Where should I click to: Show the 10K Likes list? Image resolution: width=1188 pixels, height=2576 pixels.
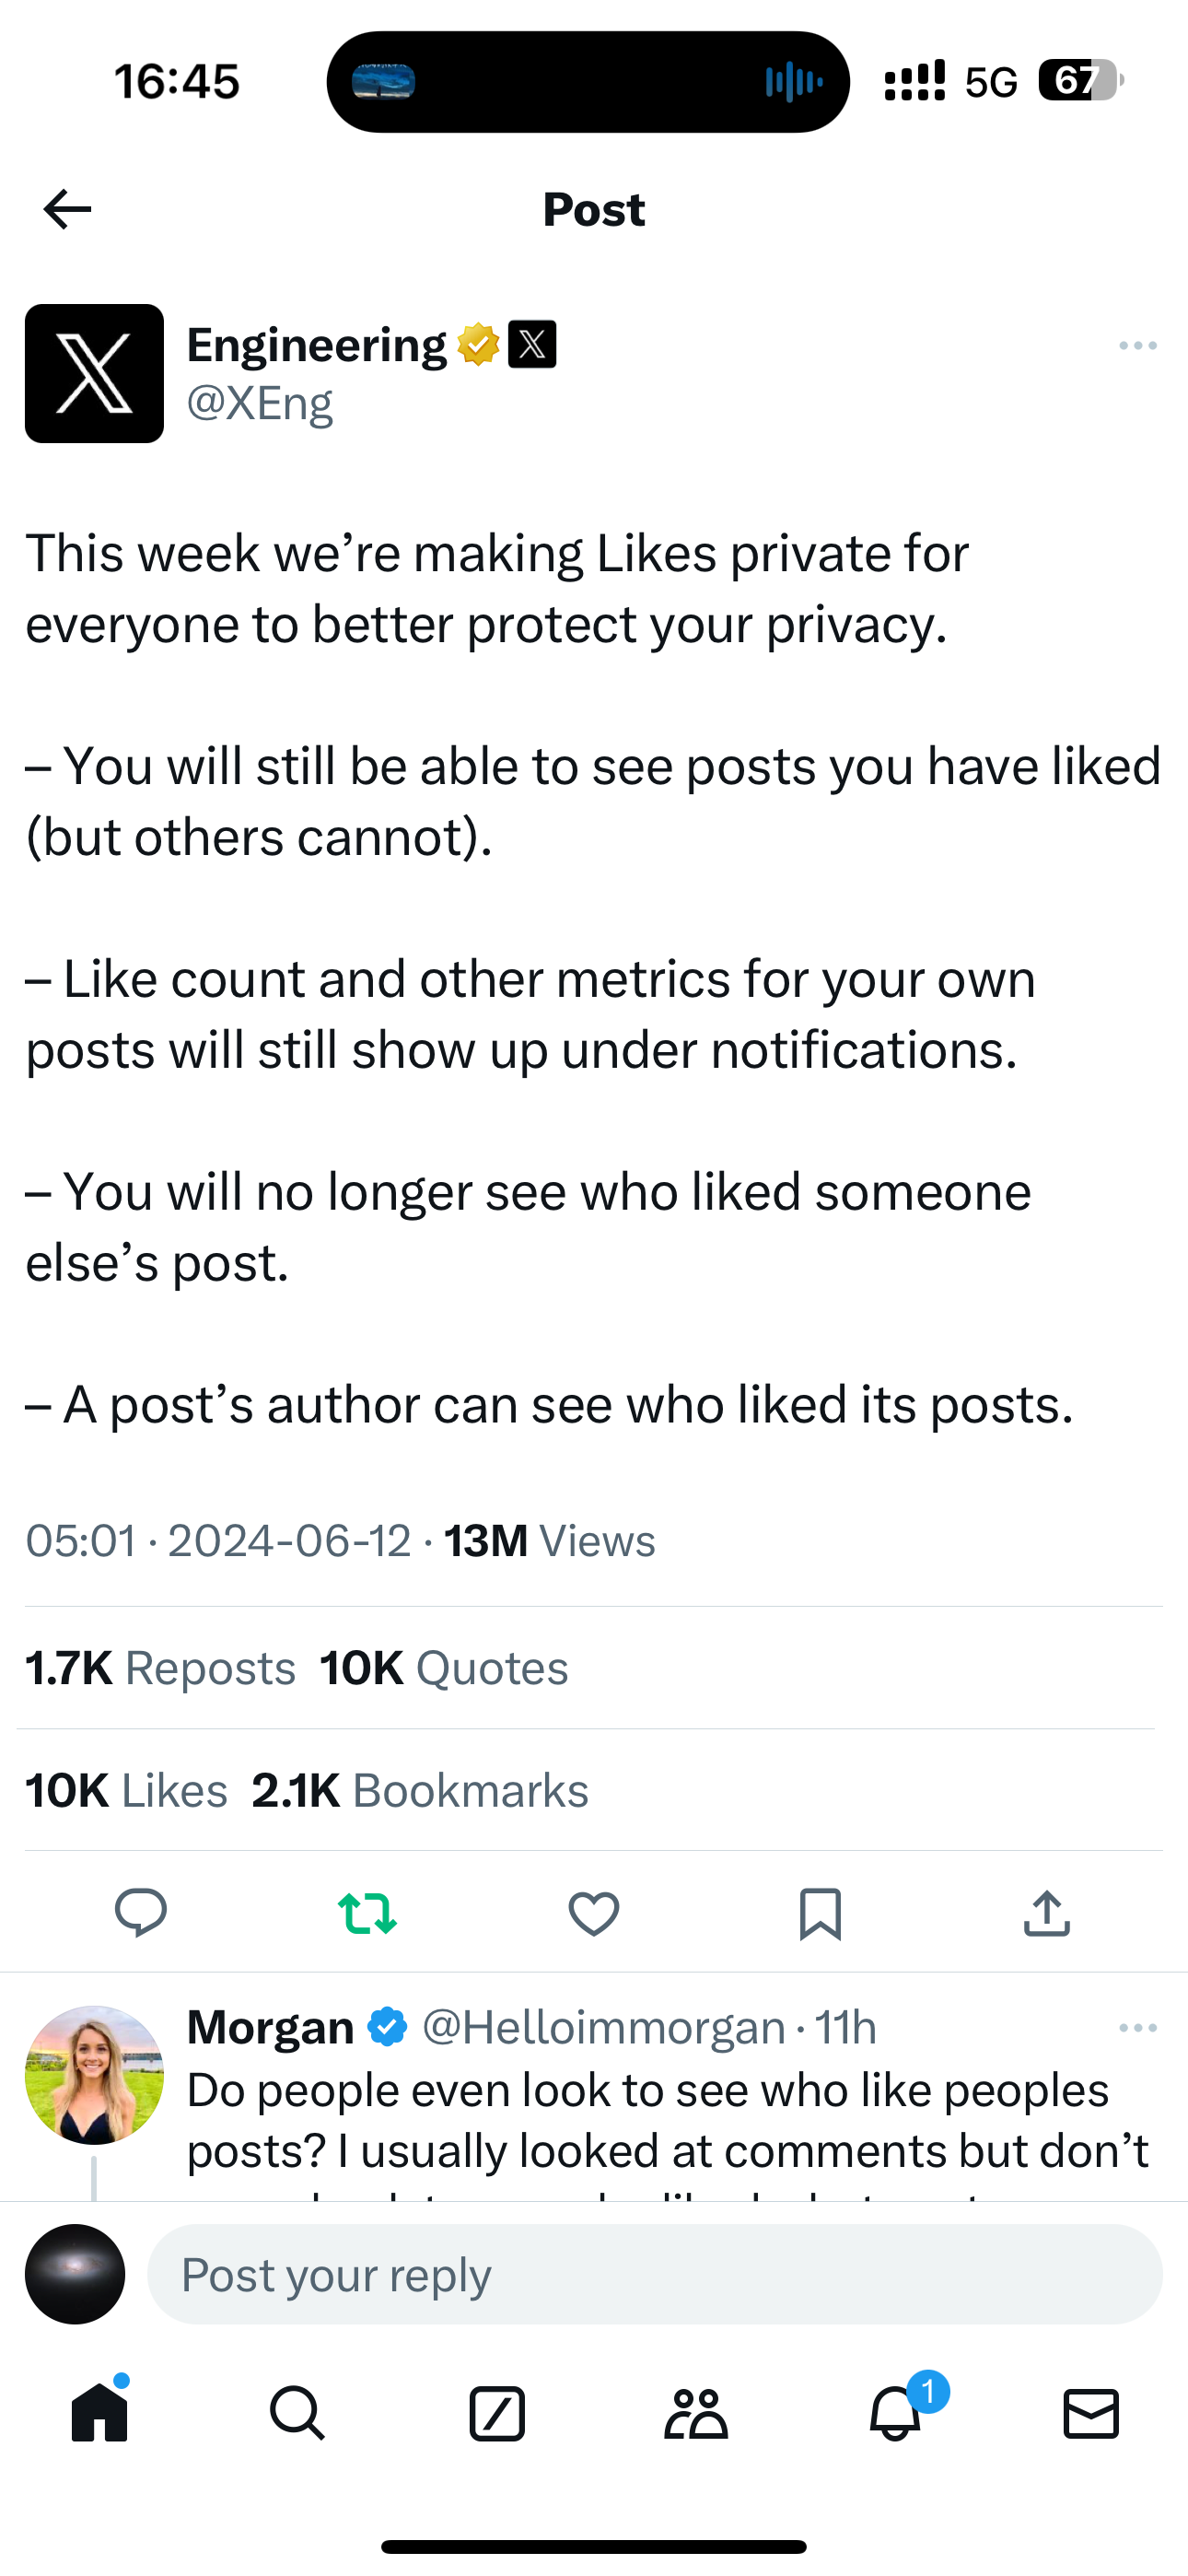pos(127,1790)
